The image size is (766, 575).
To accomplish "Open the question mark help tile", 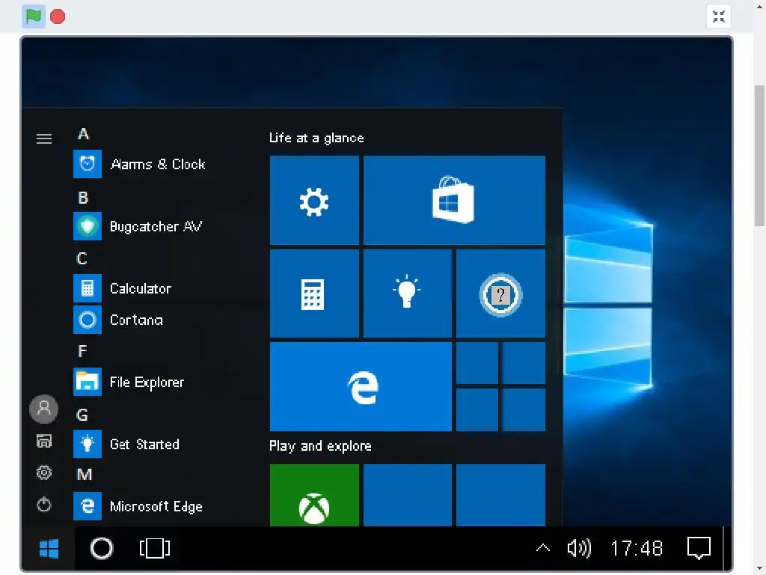I will [500, 293].
